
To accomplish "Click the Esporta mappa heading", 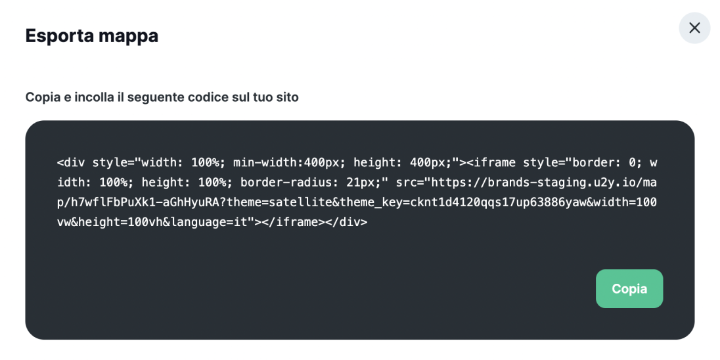I will coord(91,35).
